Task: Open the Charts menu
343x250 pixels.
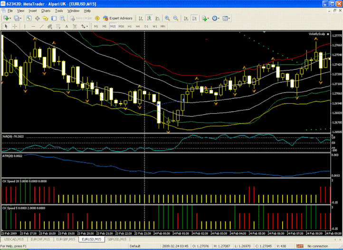Action: 46,11
